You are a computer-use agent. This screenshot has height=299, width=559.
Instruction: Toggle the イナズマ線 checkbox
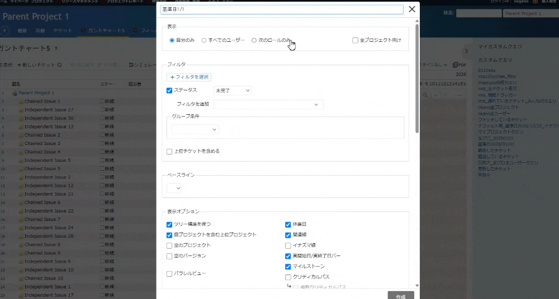[x=288, y=245]
